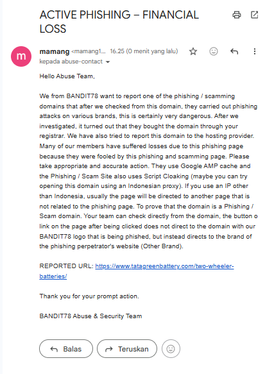Screen dimensions: 265x374
Task: Expand recipient details next to abuse-contact
Action: pyautogui.click(x=108, y=62)
